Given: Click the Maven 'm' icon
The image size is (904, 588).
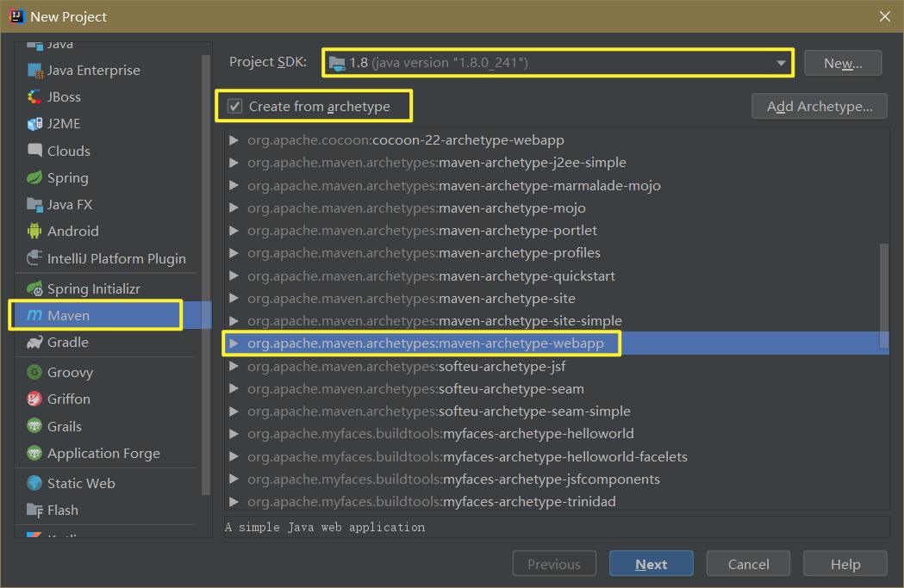Looking at the screenshot, I should [34, 315].
